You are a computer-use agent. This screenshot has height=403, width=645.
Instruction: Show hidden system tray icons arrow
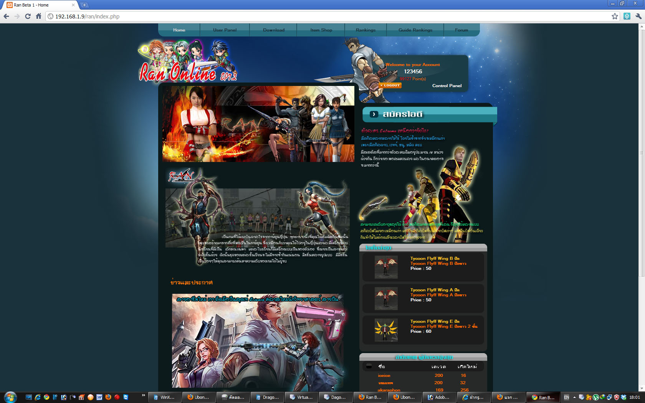pyautogui.click(x=574, y=397)
